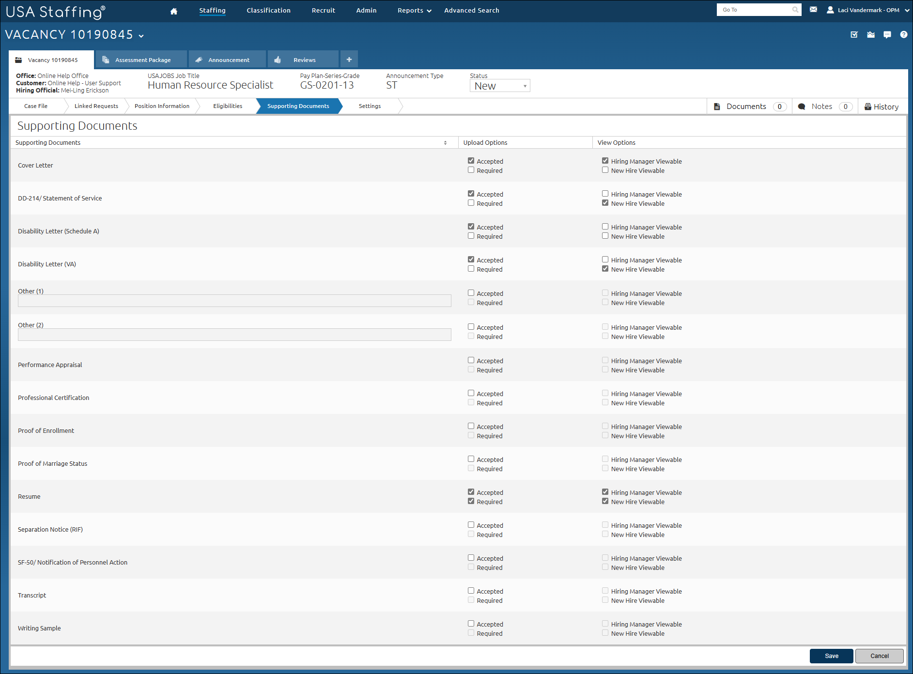Open the Status dropdown showing New

click(499, 86)
